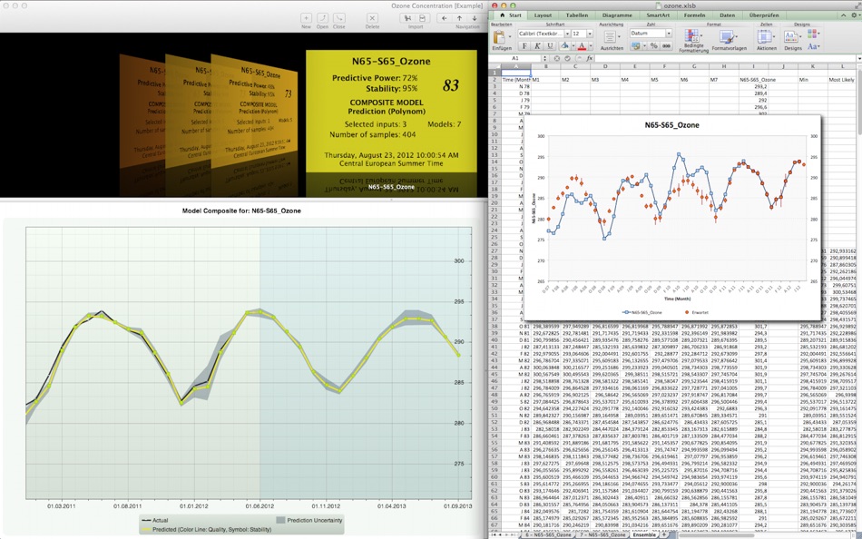Apply percent format with % icon
862x539 pixels.
pyautogui.click(x=653, y=46)
